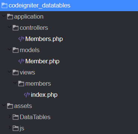Viewport: 138px width, 134px height.
Task: Collapse the members subfolder chevron
Action: point(15,83)
